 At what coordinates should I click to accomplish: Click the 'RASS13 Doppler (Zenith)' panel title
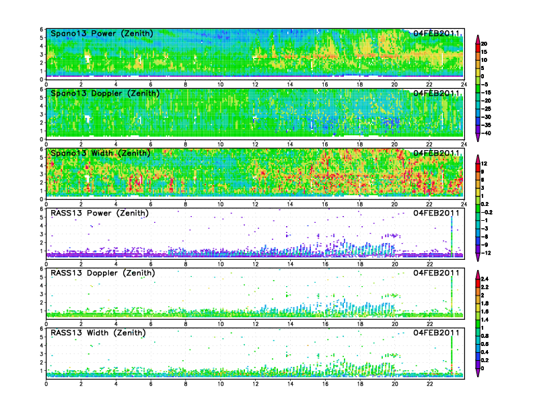[x=103, y=273]
